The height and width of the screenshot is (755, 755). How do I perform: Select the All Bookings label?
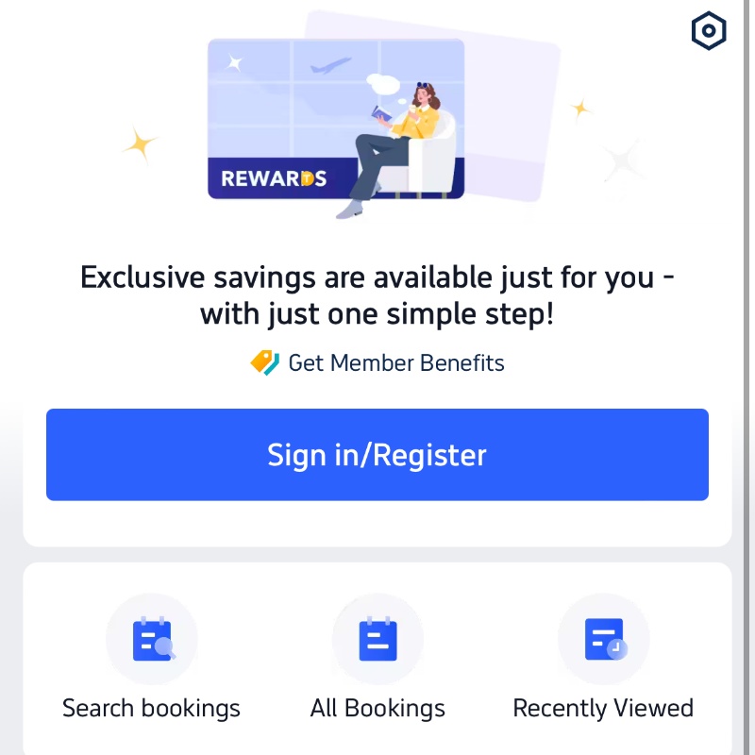tap(377, 709)
